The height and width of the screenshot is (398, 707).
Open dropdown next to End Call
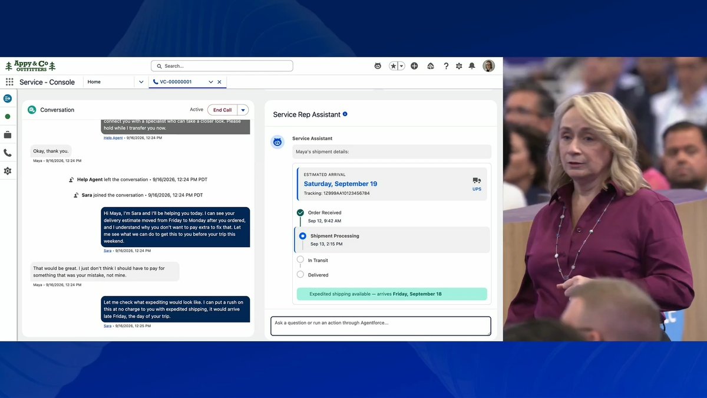(243, 110)
